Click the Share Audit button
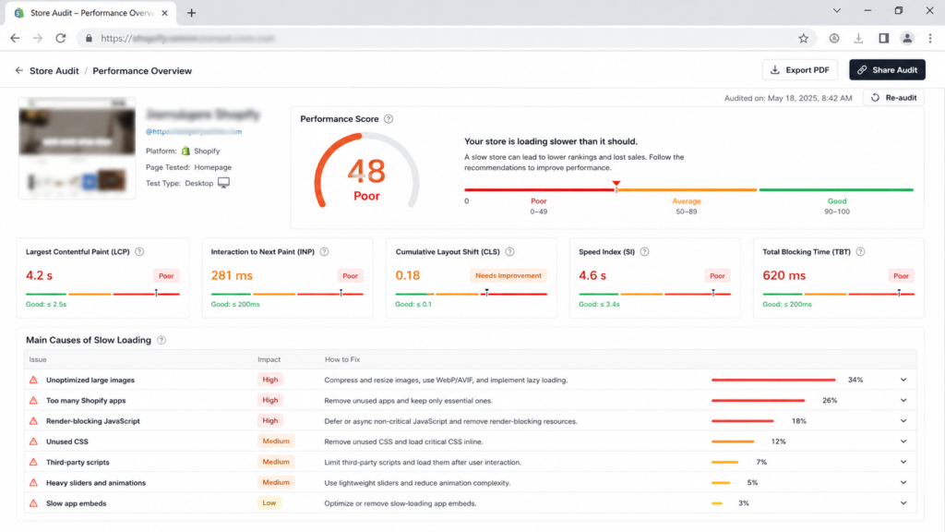 pyautogui.click(x=887, y=70)
